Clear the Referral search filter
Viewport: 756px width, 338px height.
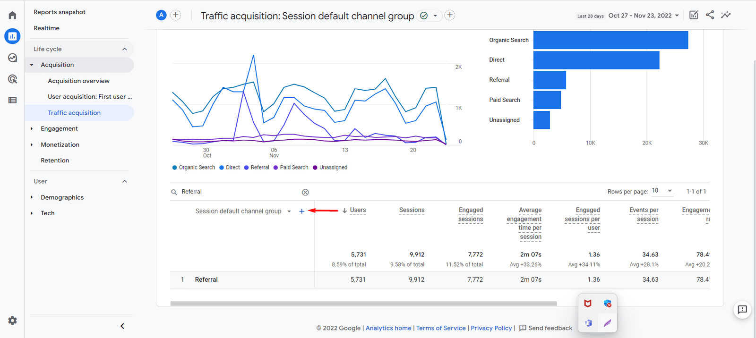click(x=305, y=192)
